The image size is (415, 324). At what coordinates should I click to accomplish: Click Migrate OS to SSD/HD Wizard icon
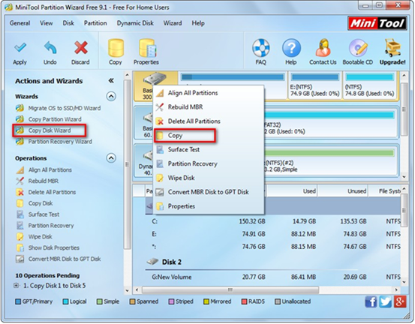(x=20, y=108)
